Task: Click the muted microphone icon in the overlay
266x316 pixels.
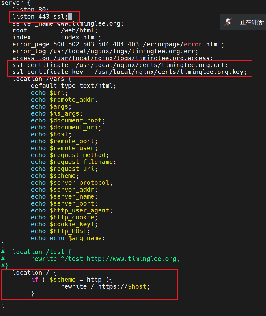Action: coord(228,22)
